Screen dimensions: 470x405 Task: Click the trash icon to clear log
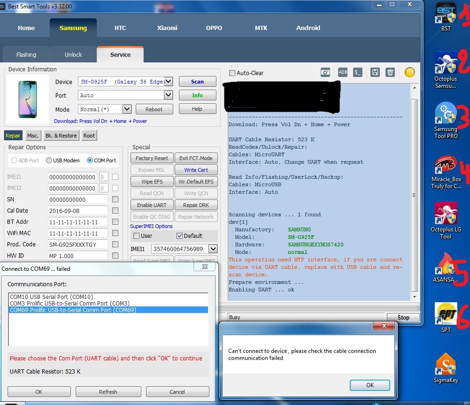390,72
